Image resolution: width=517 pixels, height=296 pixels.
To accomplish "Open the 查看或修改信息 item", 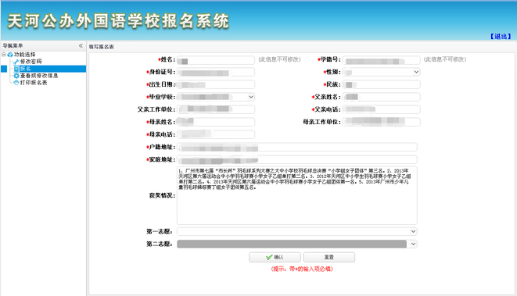I will pos(39,76).
